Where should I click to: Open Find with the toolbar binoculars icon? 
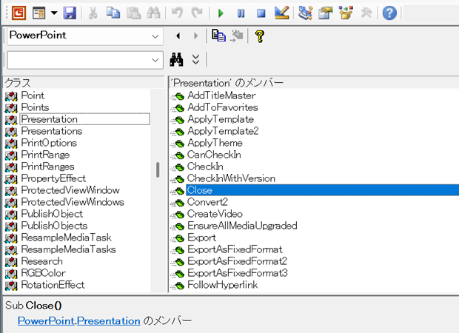click(x=153, y=13)
